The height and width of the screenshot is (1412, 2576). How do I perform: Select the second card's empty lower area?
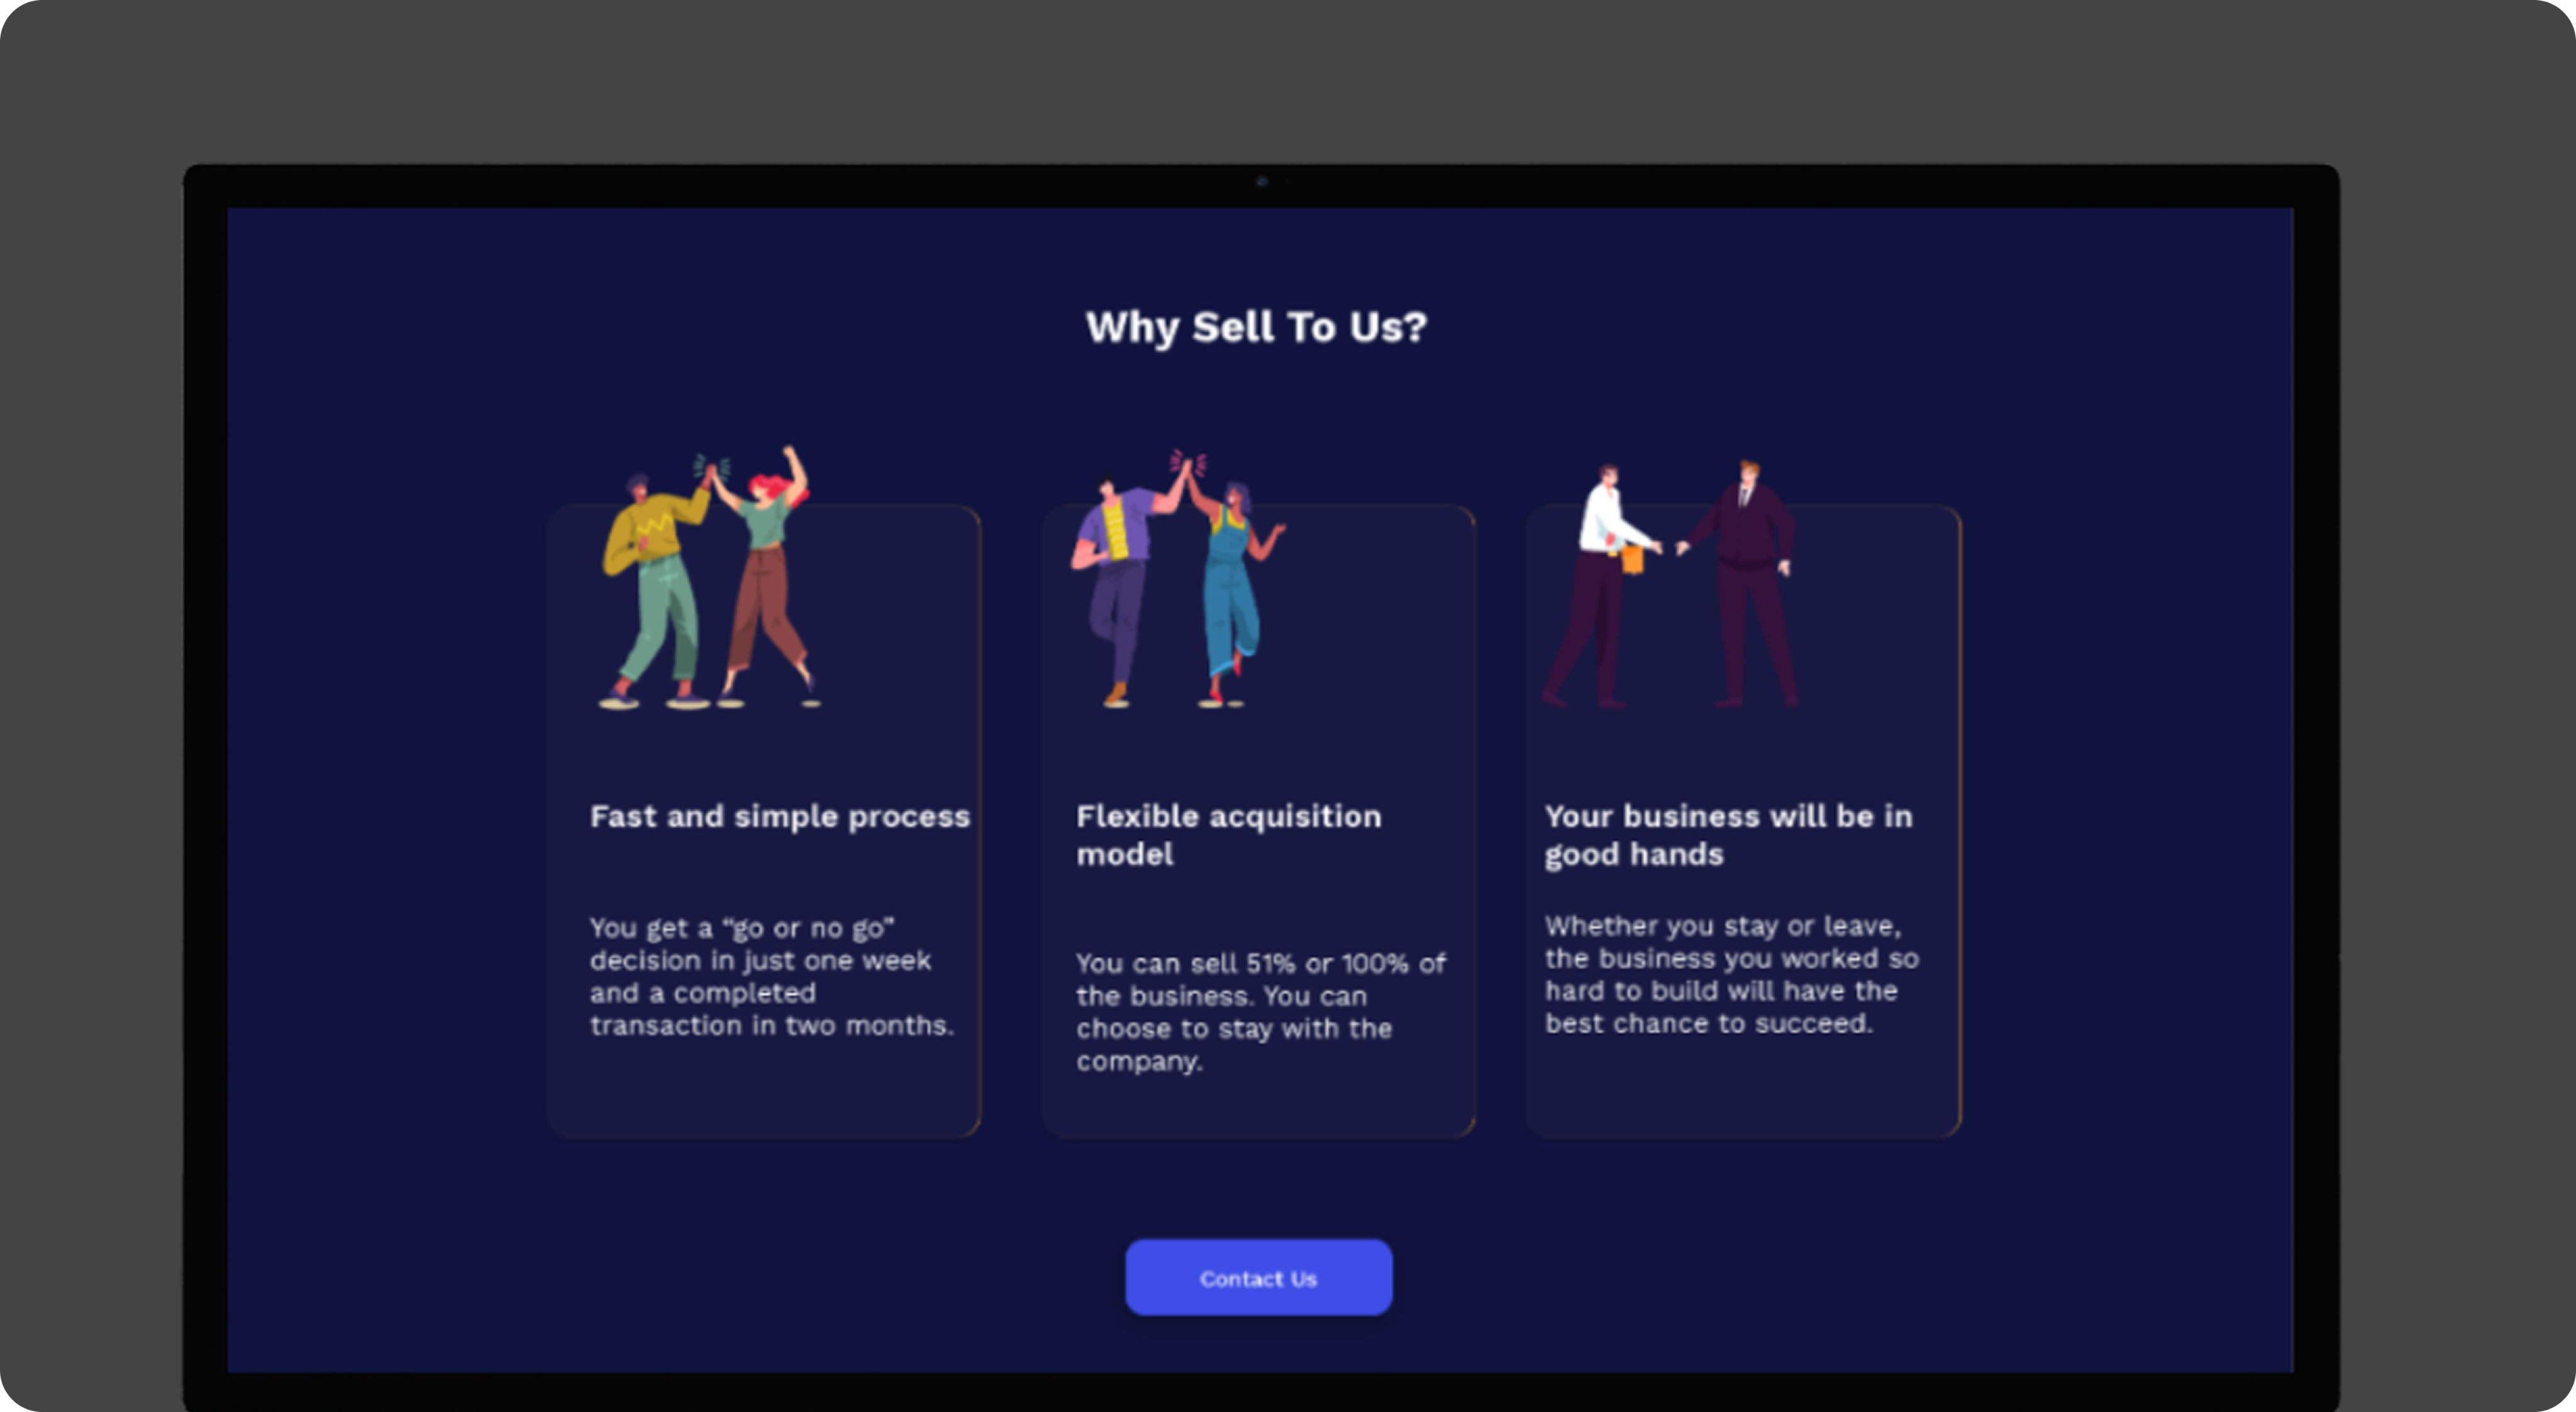[1259, 1107]
